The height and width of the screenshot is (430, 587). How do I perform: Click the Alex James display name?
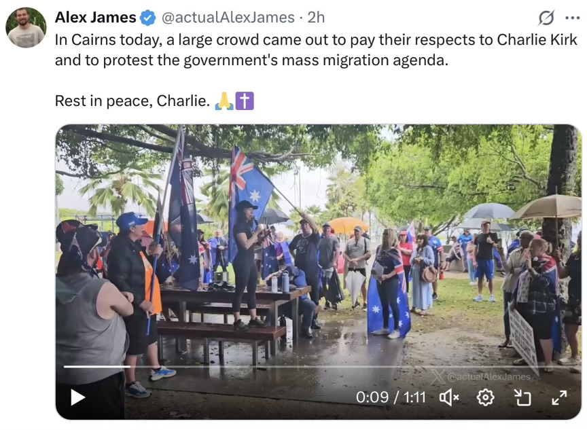coord(96,17)
